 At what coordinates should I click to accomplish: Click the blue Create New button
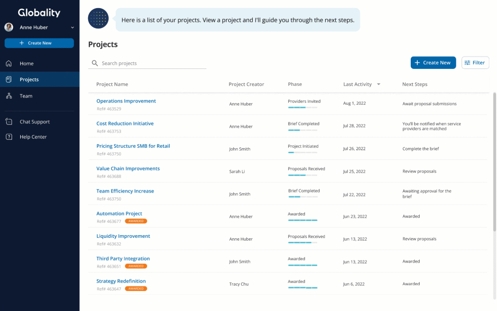click(x=433, y=62)
